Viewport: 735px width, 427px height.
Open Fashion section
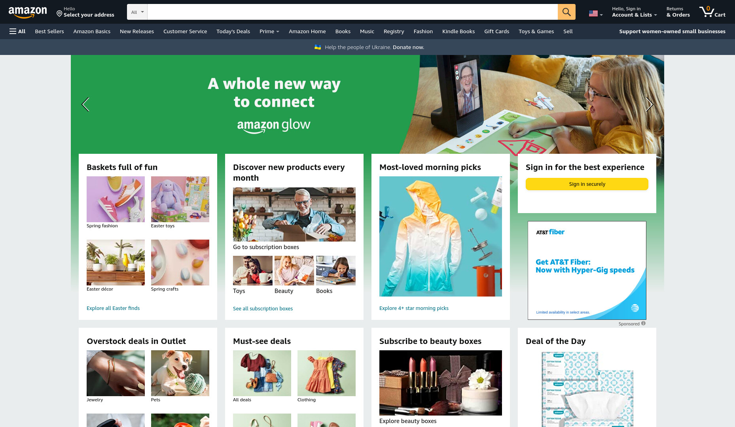click(423, 31)
